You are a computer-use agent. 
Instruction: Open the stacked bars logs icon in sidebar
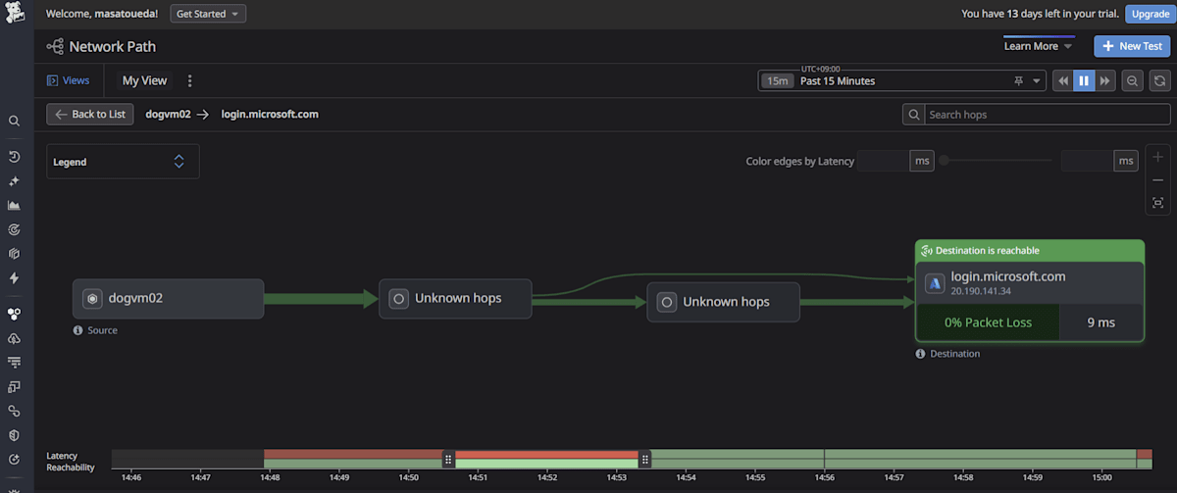15,363
